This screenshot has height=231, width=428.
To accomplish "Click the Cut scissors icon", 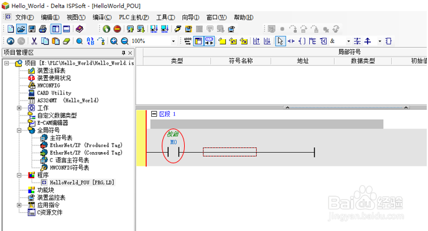I will point(34,41).
